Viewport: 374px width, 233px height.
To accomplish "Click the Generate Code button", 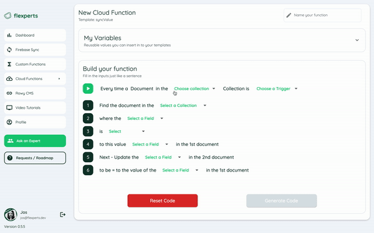I will point(282,201).
